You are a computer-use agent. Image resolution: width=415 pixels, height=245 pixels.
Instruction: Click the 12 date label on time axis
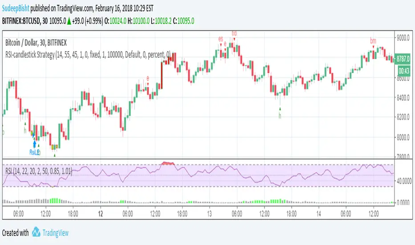click(x=100, y=214)
